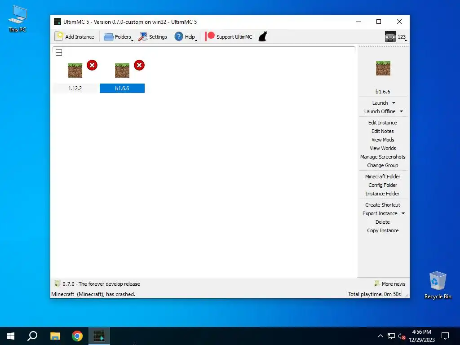Click More news button
The width and height of the screenshot is (460, 345).
click(x=390, y=284)
